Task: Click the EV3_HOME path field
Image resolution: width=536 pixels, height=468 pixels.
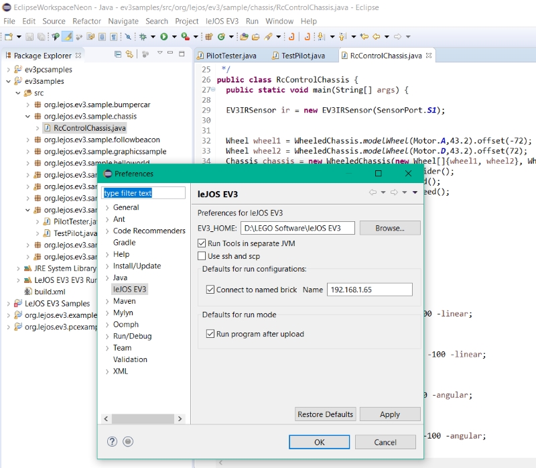Action: click(297, 228)
